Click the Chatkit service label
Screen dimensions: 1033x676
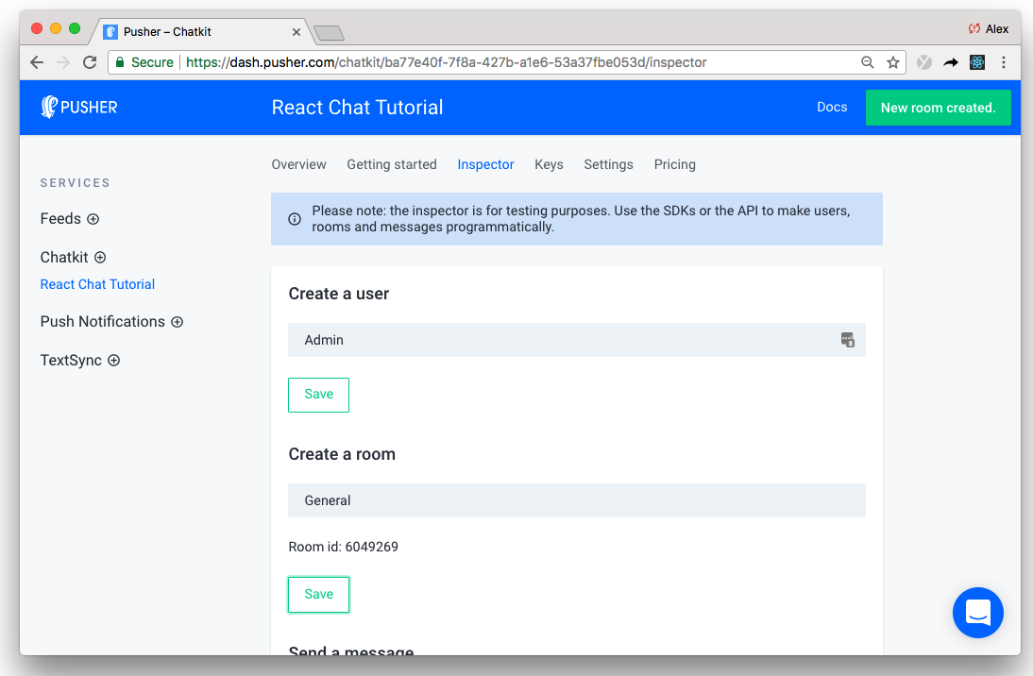coord(64,257)
